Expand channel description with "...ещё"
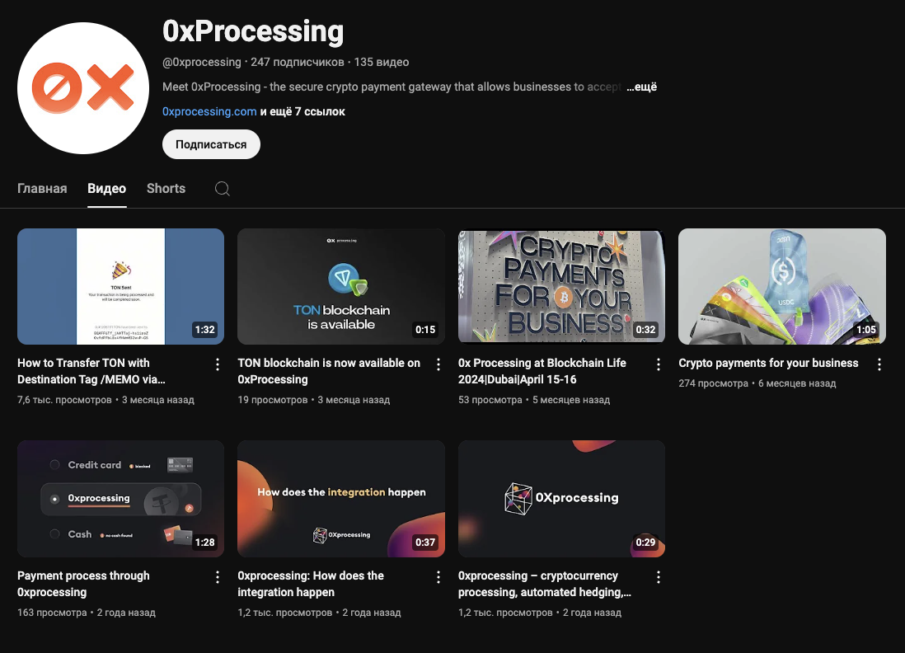 click(x=642, y=87)
